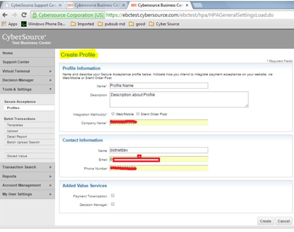Click the CyberSource Test Business Center logo

click(x=26, y=39)
